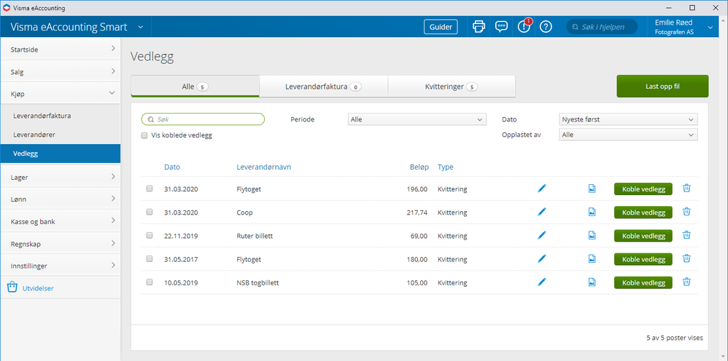Delete the Ruter billett receipt
Screen dimensions: 728x361
pyautogui.click(x=686, y=235)
